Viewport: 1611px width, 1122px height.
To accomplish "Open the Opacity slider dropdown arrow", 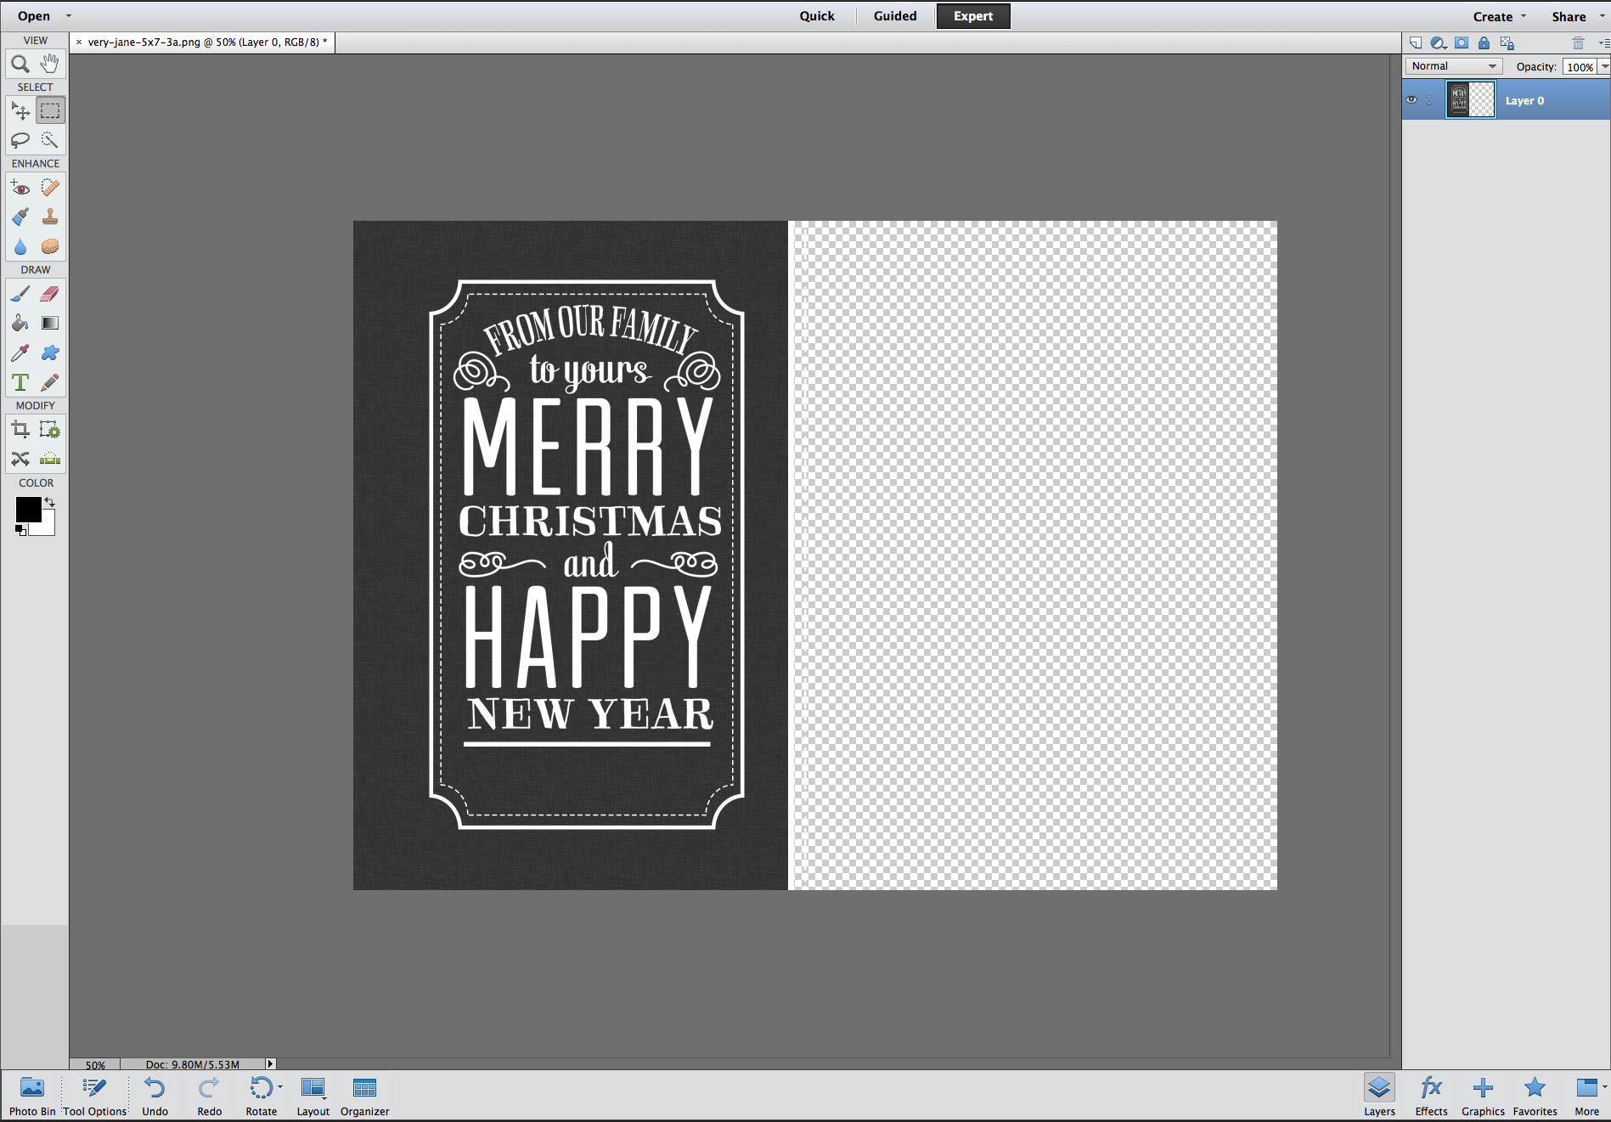I will (1604, 66).
